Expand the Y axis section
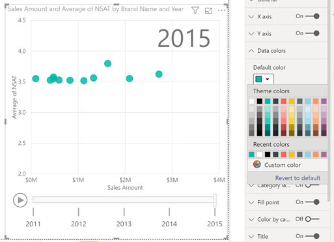Screen dimensions: 334x242 coord(251,34)
